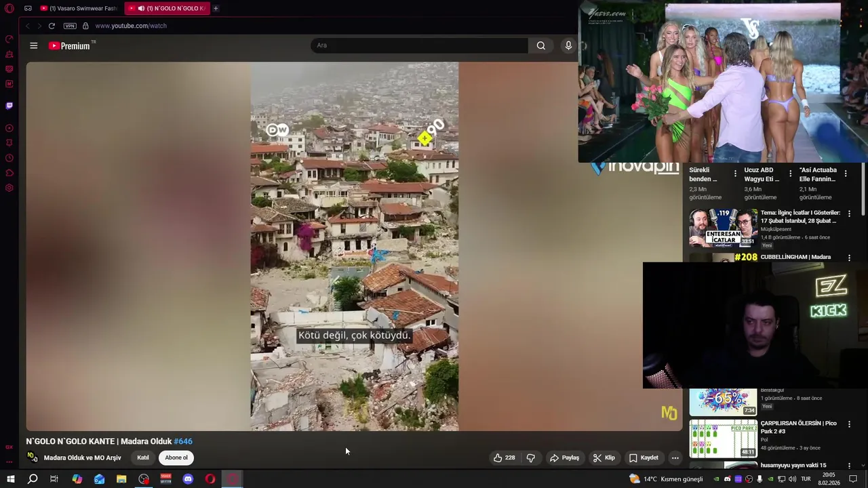Open options for ÇARPILIRSAN ÖLERSİN video
Screen dimensions: 868x488
[849, 425]
